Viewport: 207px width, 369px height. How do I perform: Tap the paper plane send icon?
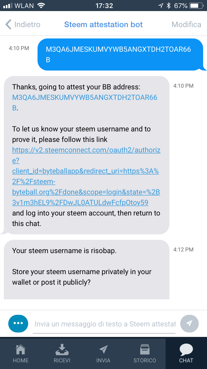[189, 323]
